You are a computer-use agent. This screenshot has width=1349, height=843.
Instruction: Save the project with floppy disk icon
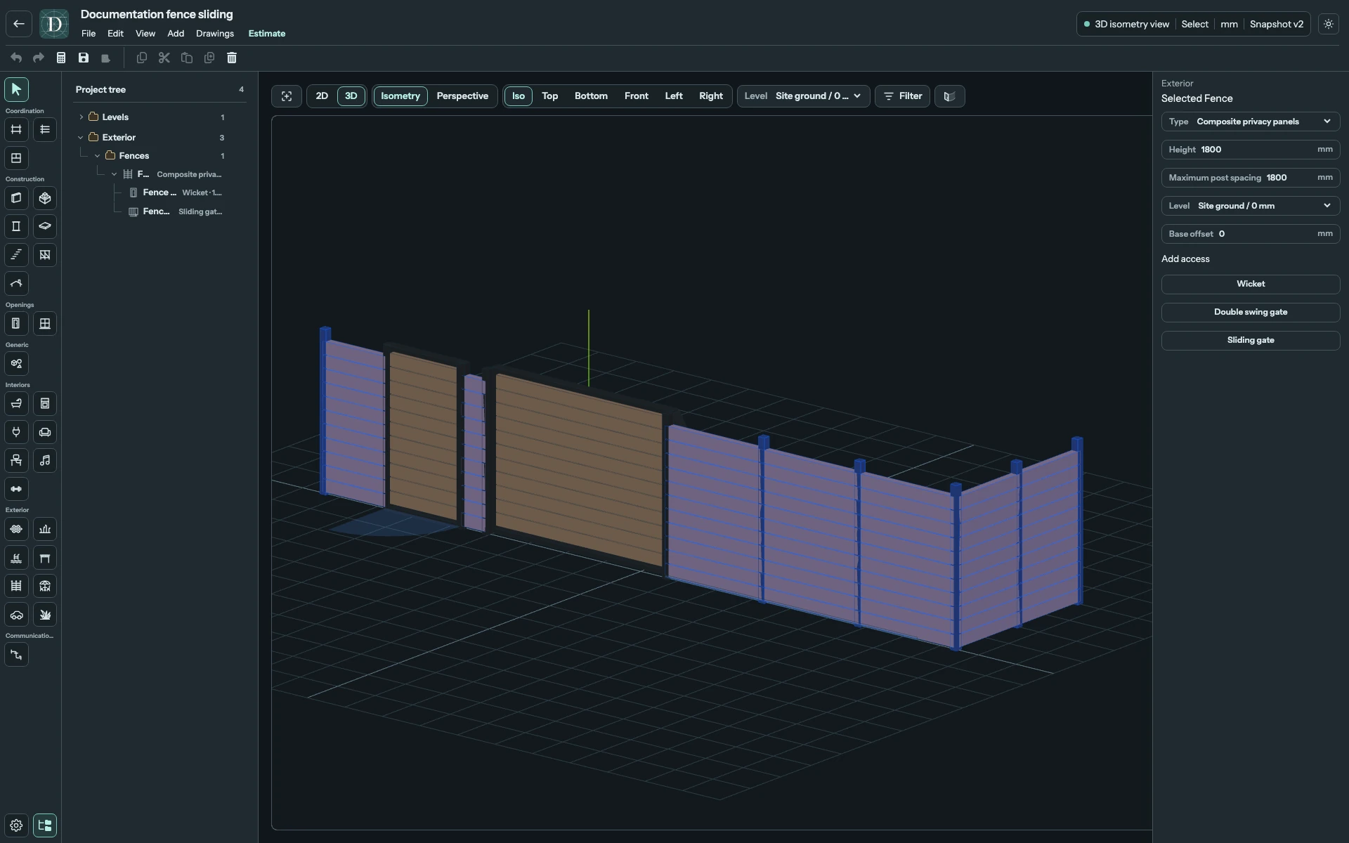(x=84, y=58)
